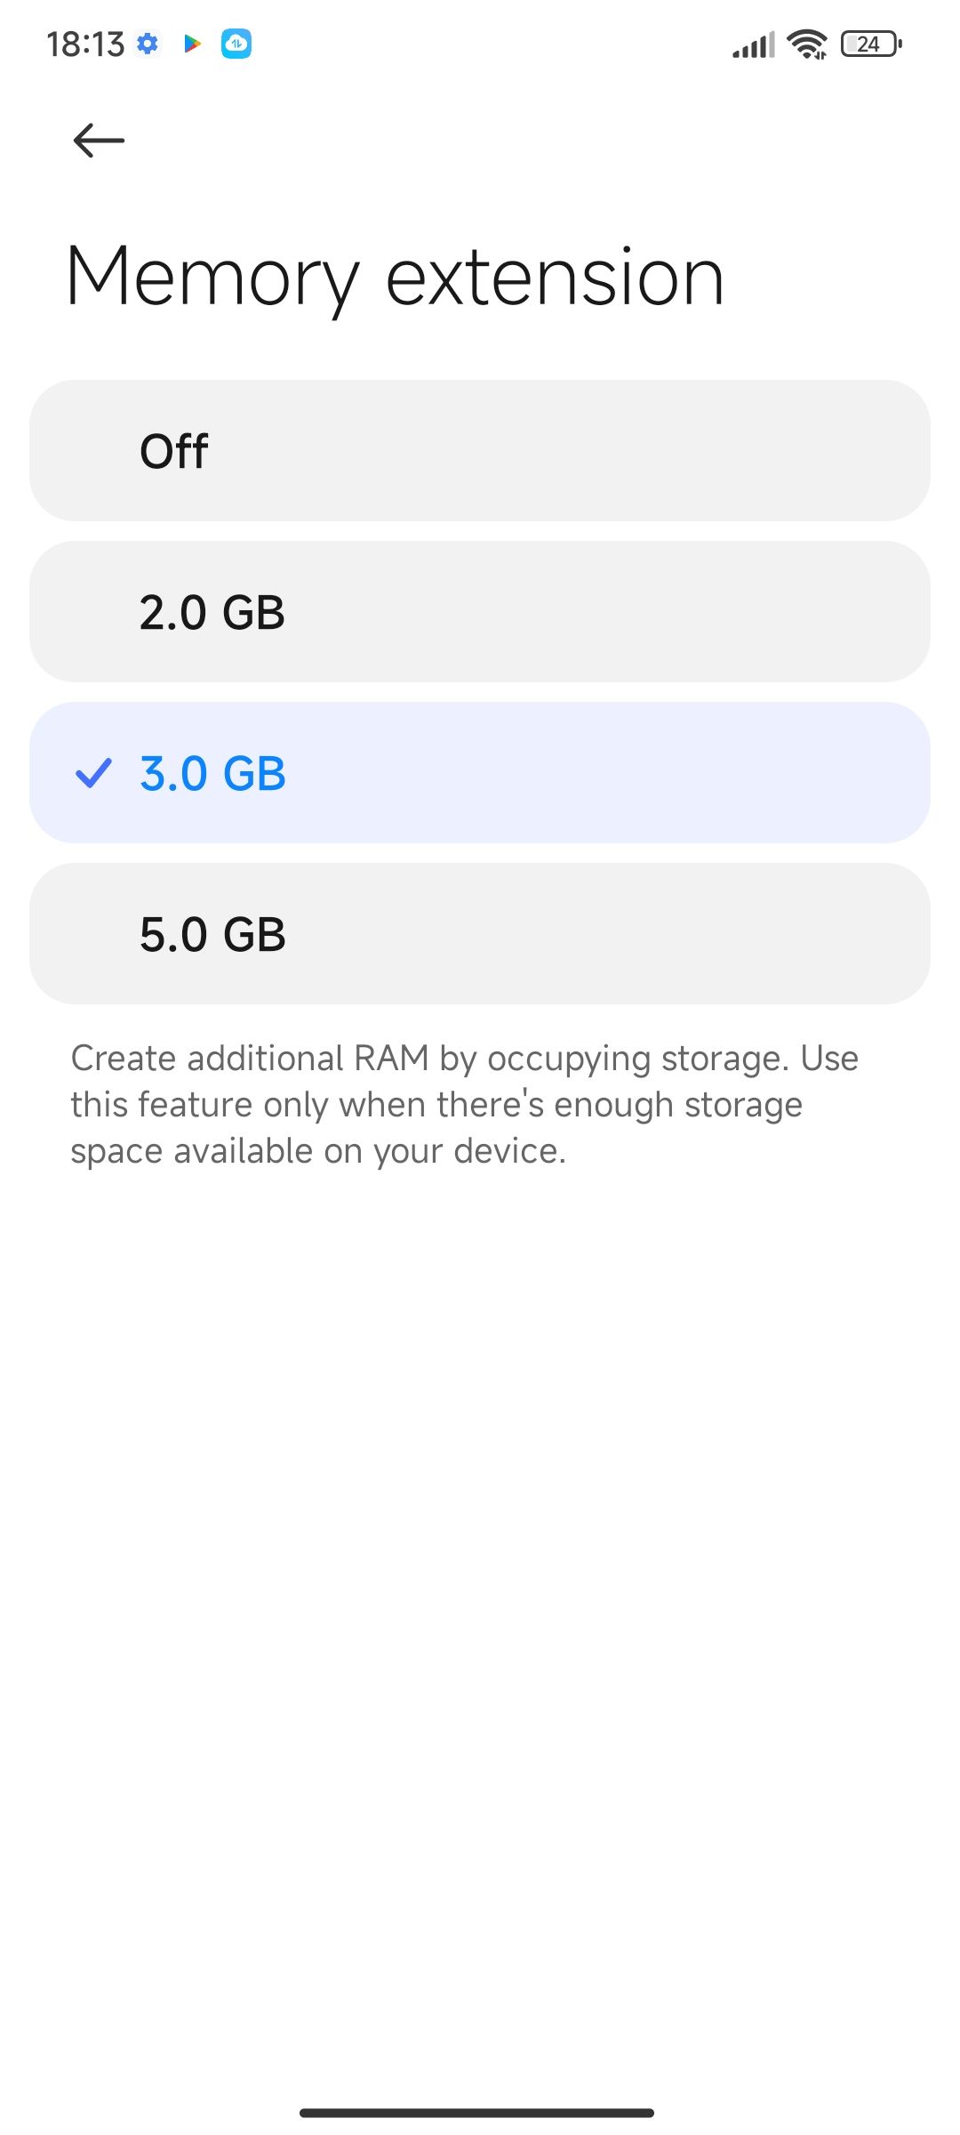Viewport: 960px width, 2135px height.
Task: Tap the selected 3.0 GB label
Action: click(212, 773)
